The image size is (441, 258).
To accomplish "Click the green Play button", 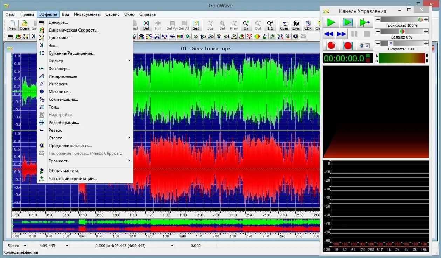I will pyautogui.click(x=331, y=22).
